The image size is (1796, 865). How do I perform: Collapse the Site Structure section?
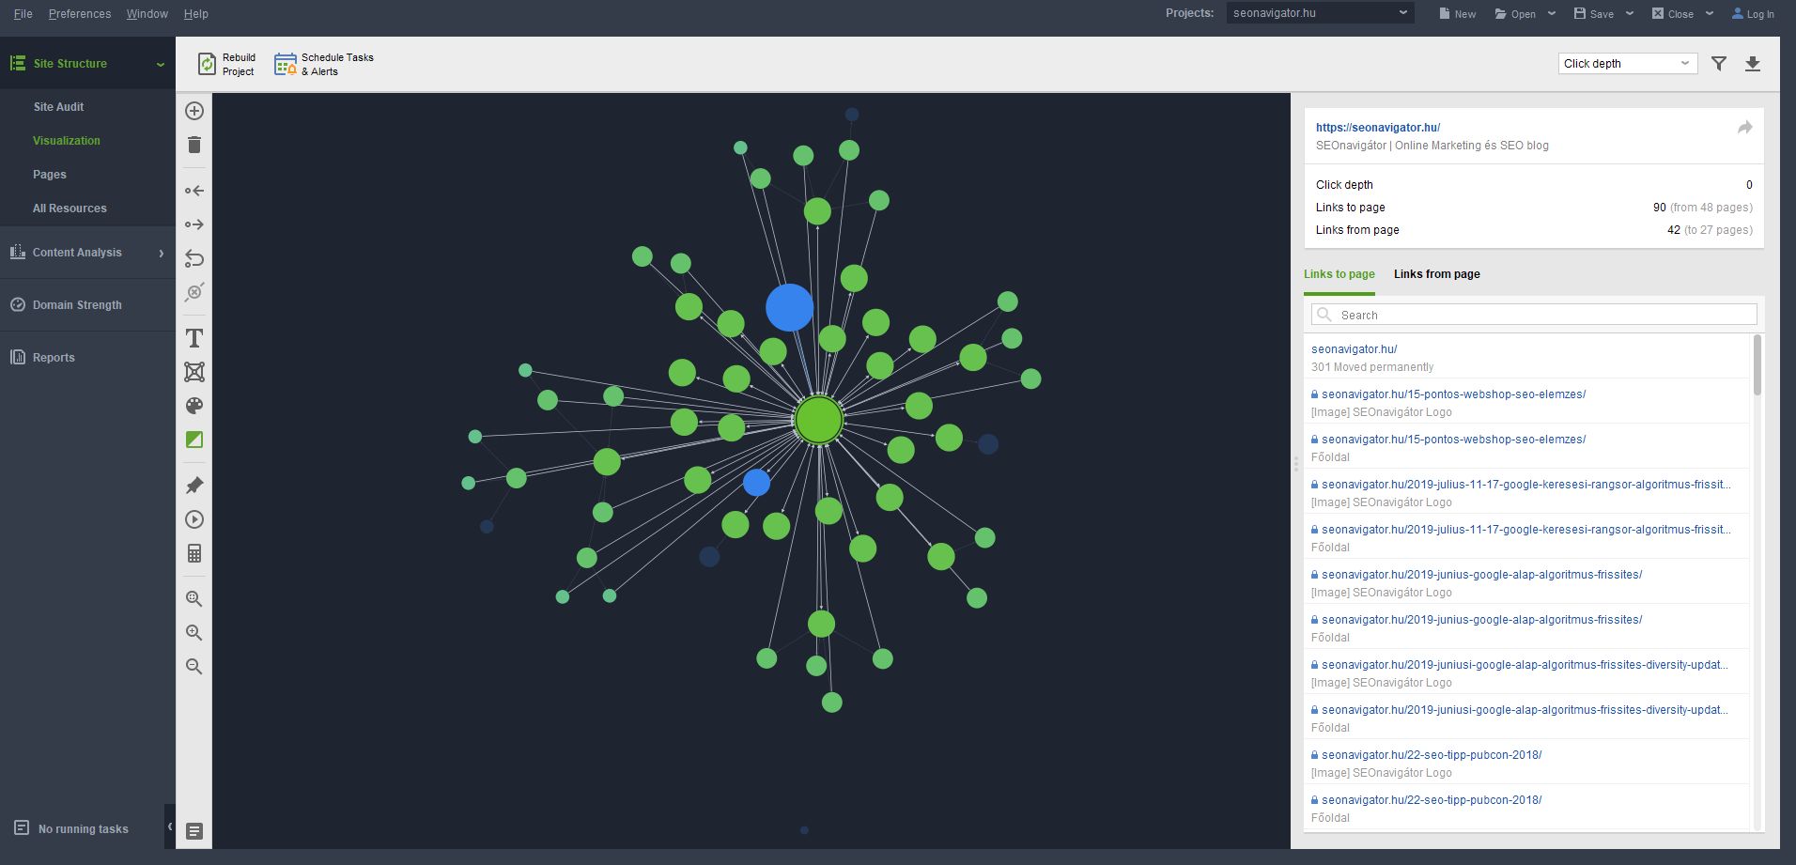pos(161,65)
